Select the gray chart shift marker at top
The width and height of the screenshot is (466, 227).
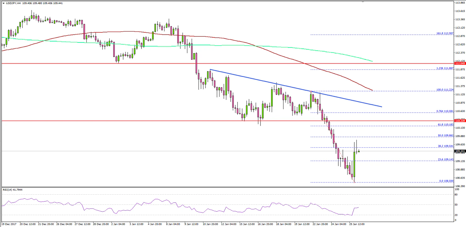point(363,2)
